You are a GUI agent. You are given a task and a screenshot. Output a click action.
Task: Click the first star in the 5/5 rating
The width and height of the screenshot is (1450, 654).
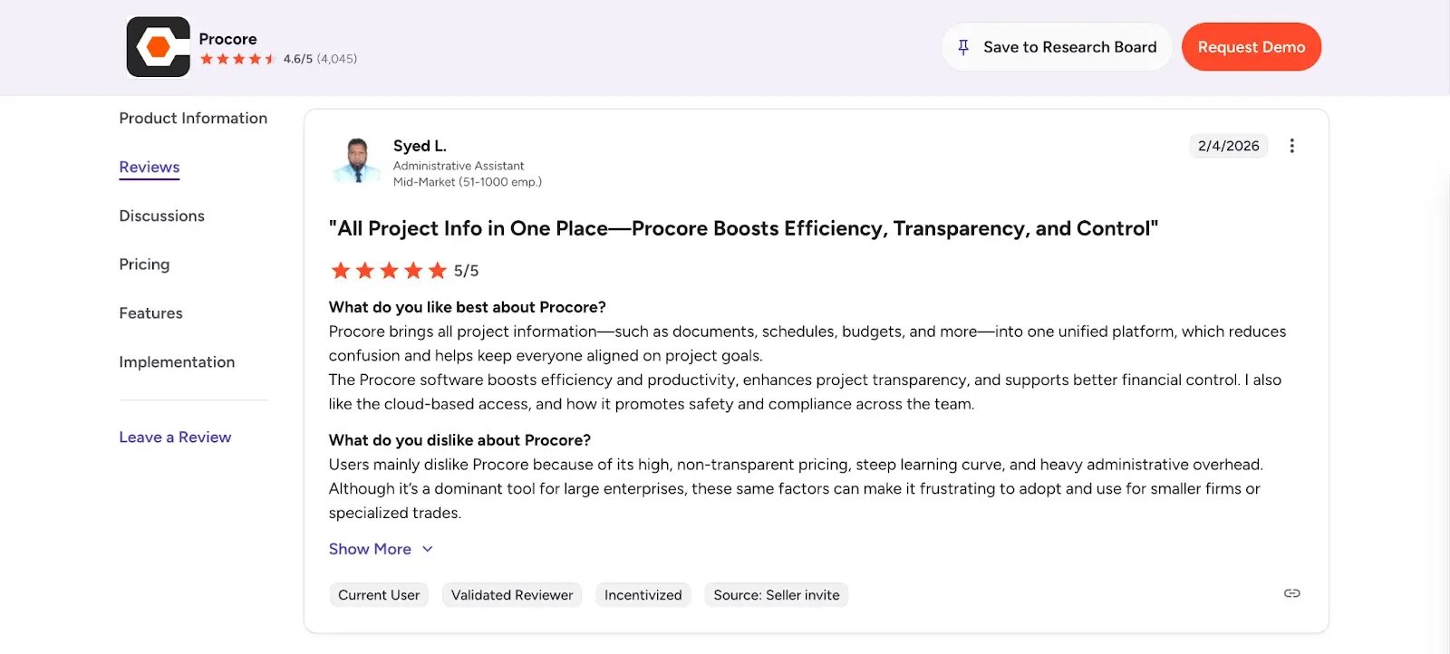(x=341, y=270)
